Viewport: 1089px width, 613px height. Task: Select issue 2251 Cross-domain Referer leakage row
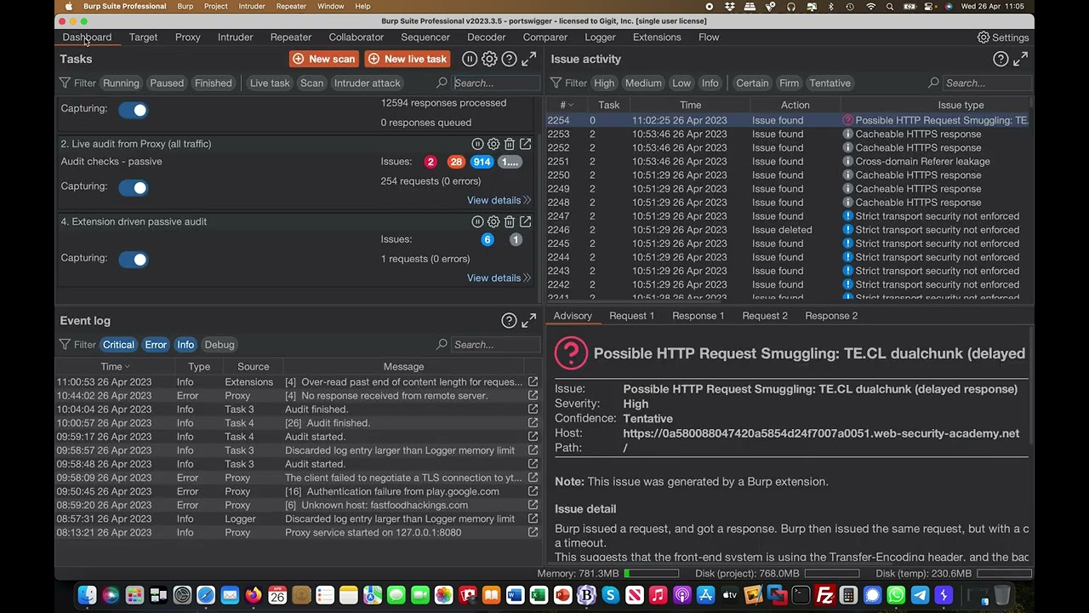(x=788, y=162)
